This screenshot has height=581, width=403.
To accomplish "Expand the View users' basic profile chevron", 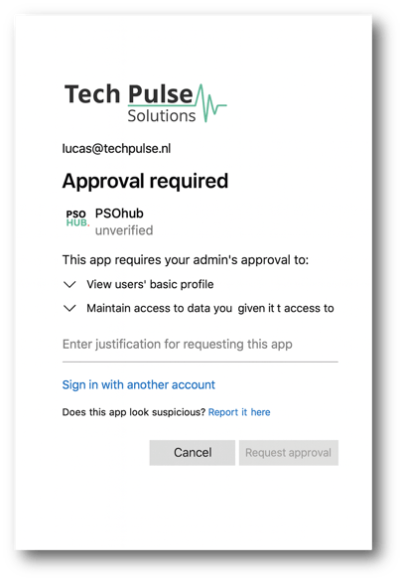I will 69,284.
